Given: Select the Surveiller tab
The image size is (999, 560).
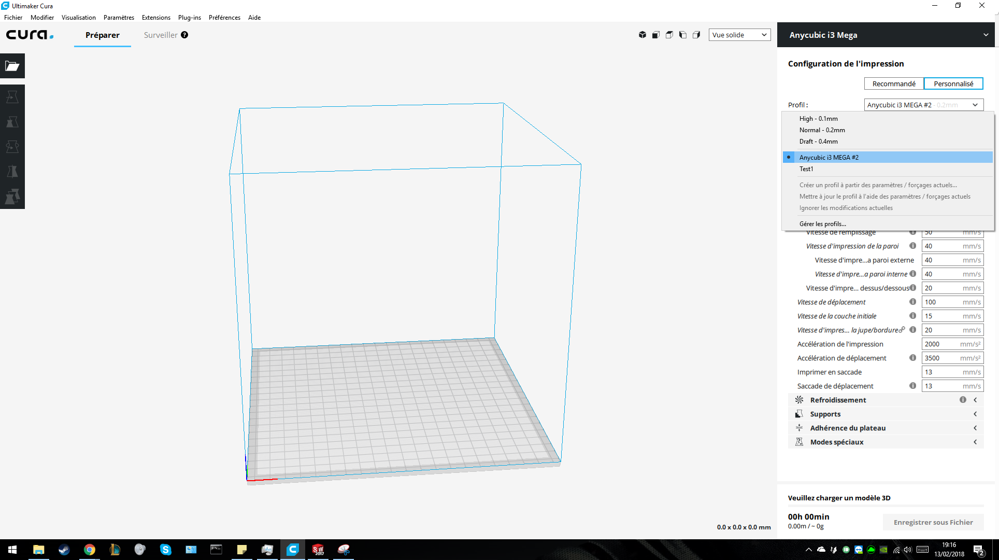Looking at the screenshot, I should click(x=161, y=35).
